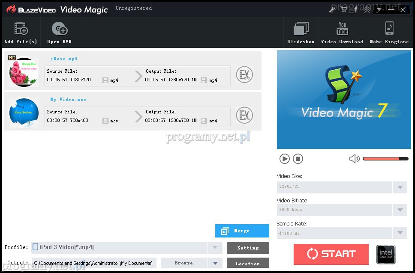Open the Video Bitrate dropdown
The image size is (415, 273).
(x=400, y=210)
